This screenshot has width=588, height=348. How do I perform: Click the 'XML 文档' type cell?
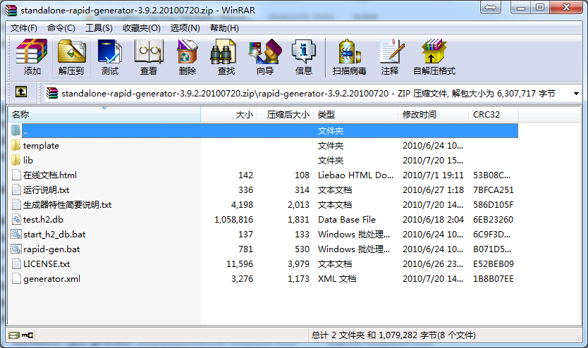337,279
